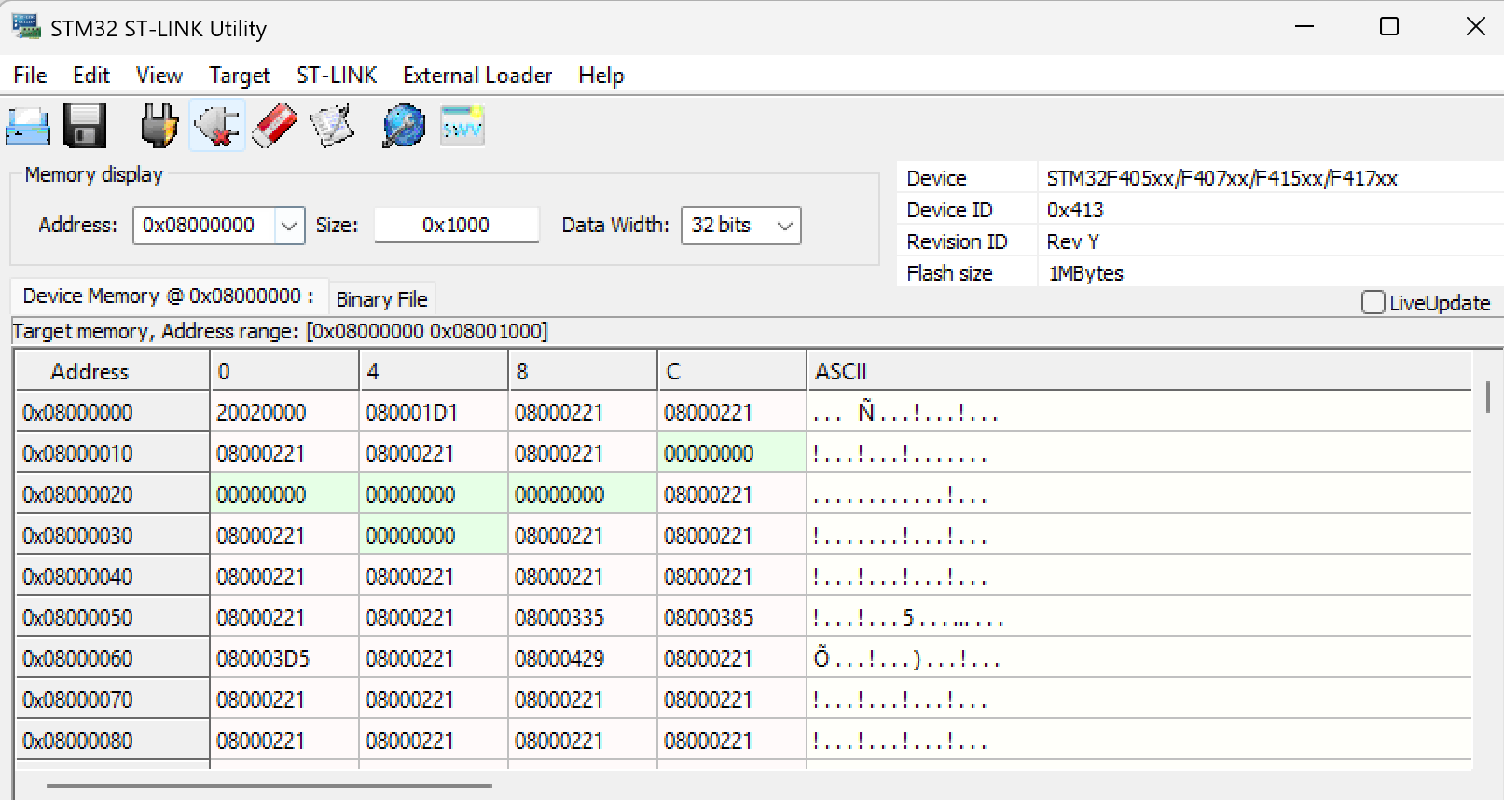Open the External Loader menu

click(477, 76)
